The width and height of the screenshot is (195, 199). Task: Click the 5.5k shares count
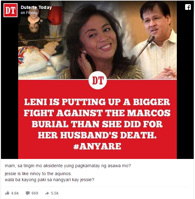(55, 193)
